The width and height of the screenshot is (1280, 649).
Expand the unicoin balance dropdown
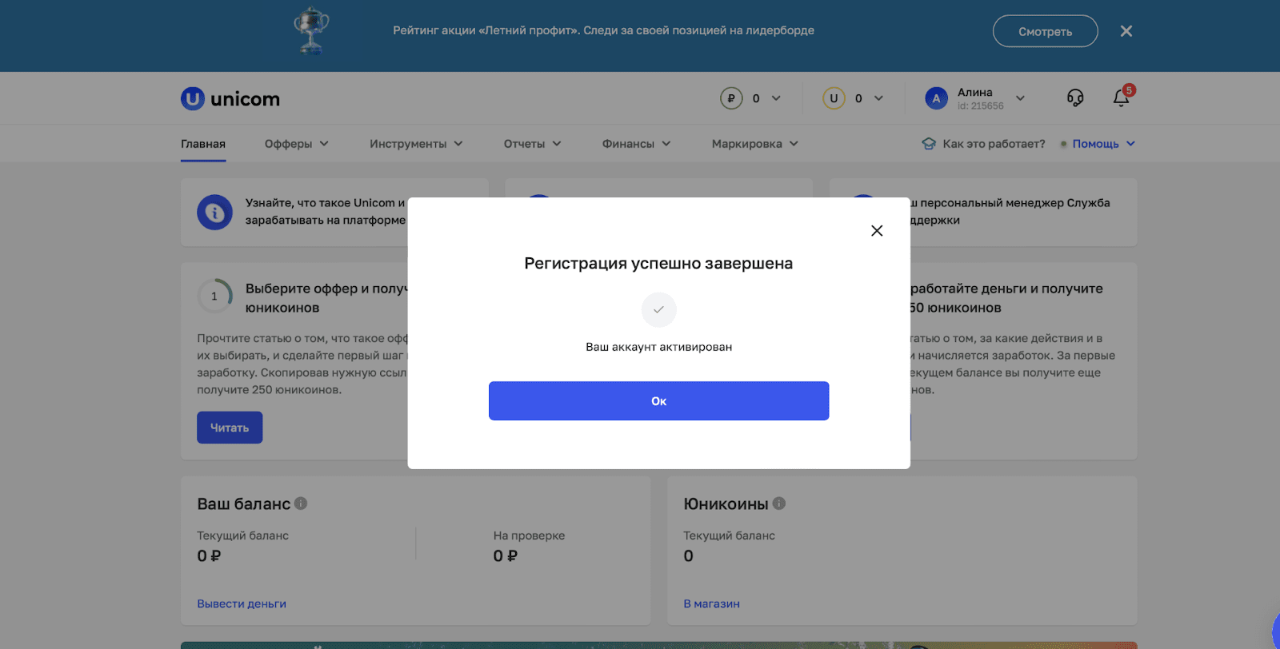click(x=878, y=98)
